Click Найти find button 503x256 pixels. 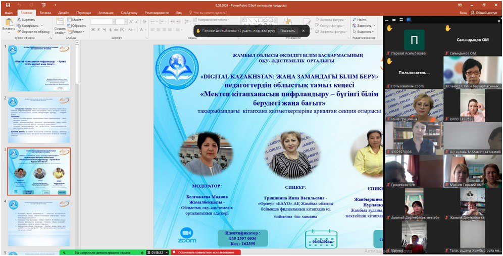click(359, 20)
